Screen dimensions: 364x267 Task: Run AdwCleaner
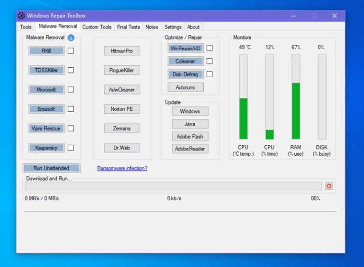click(122, 89)
